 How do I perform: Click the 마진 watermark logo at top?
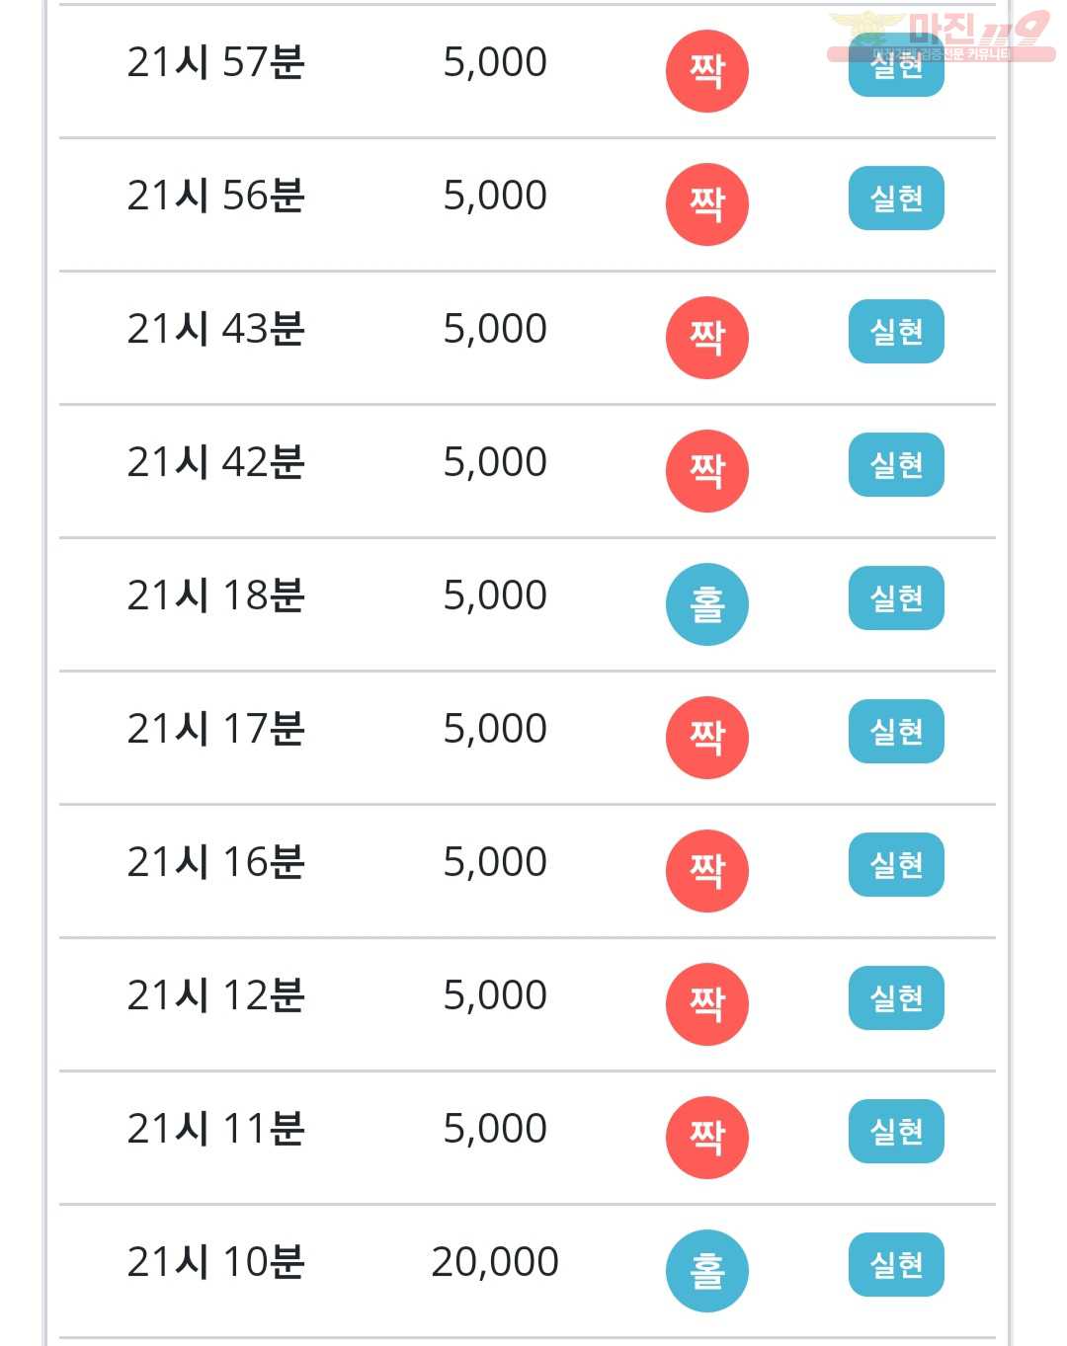pyautogui.click(x=941, y=36)
